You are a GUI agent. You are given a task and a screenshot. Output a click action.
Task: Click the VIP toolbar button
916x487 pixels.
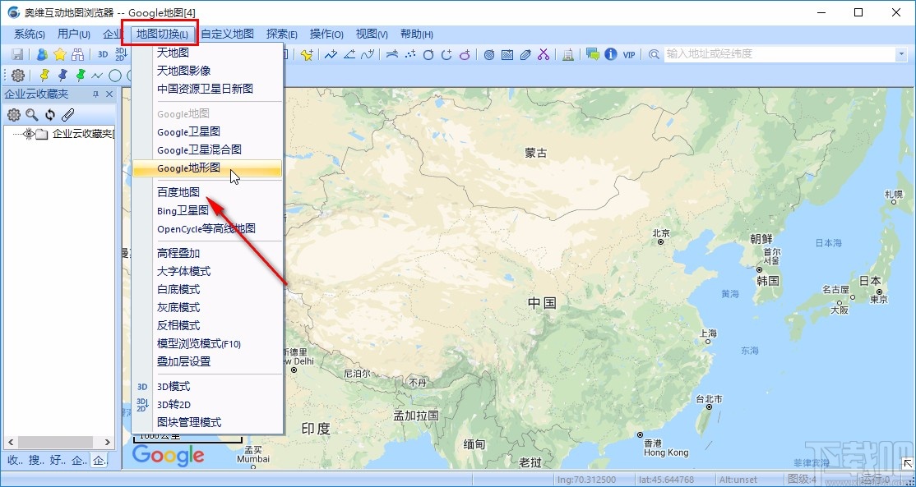click(x=628, y=54)
